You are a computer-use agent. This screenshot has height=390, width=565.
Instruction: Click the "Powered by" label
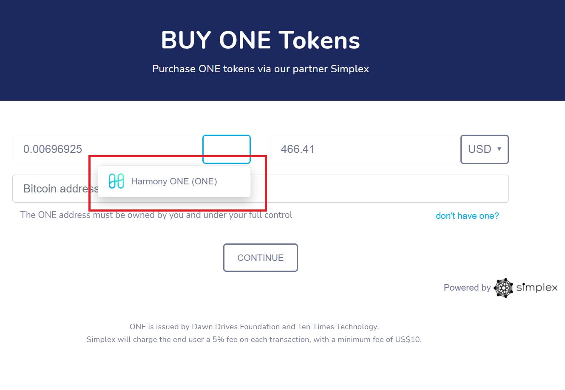click(467, 288)
